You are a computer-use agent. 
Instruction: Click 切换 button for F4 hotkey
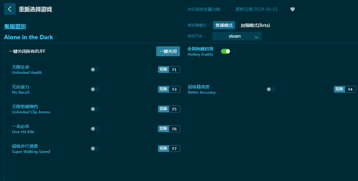click(x=339, y=89)
